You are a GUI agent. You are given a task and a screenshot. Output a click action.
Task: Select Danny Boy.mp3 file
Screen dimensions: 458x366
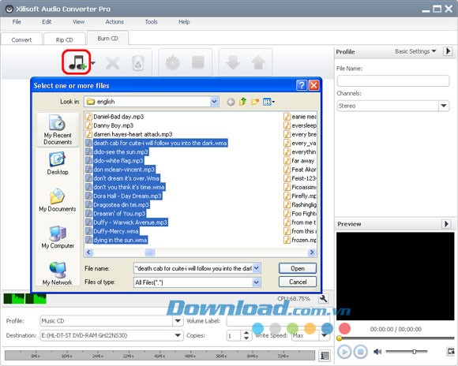[x=109, y=125]
